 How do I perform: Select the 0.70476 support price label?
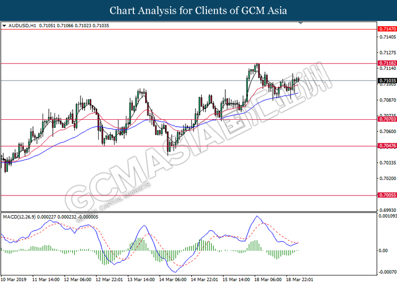pyautogui.click(x=387, y=145)
